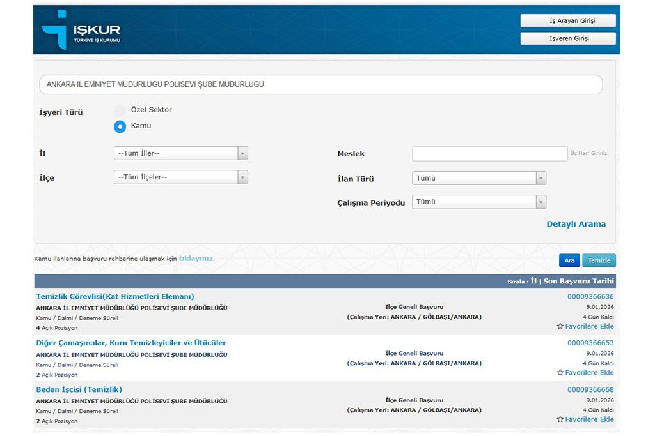Open the İşveren Girişi login
The width and height of the screenshot is (655, 436).
coord(568,38)
